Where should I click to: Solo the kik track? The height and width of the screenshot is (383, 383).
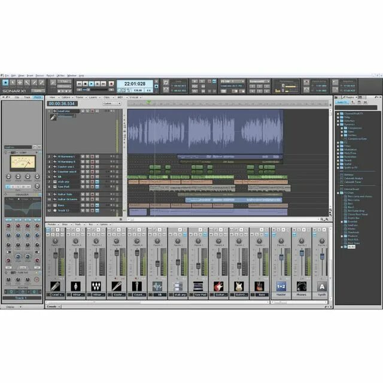87,177
